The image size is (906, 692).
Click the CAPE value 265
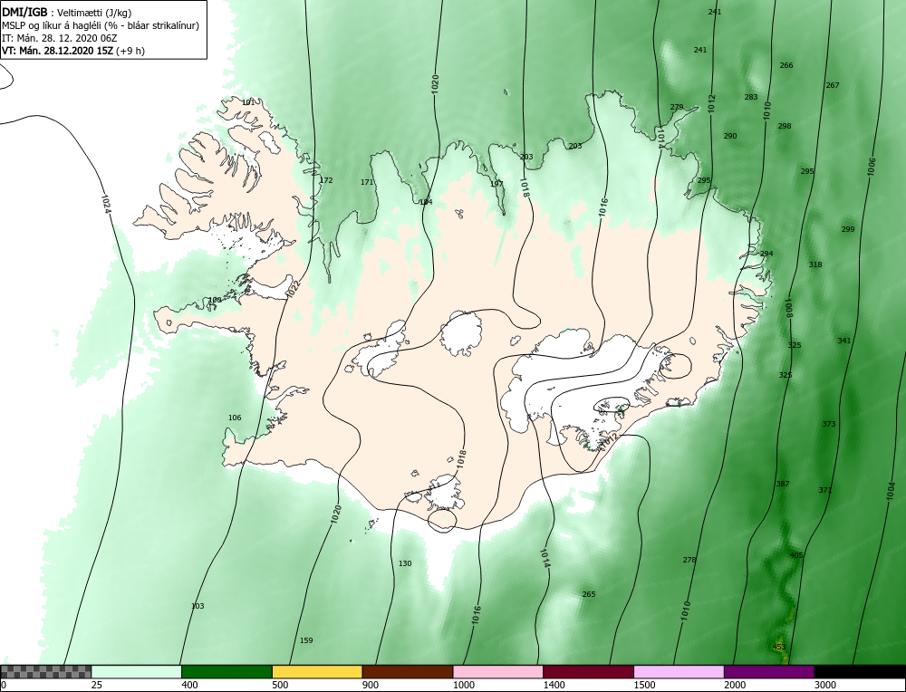click(589, 594)
